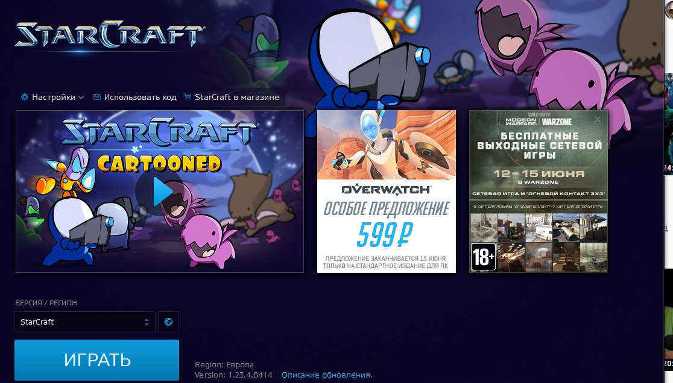Click the 18+ age rating badge

483,257
